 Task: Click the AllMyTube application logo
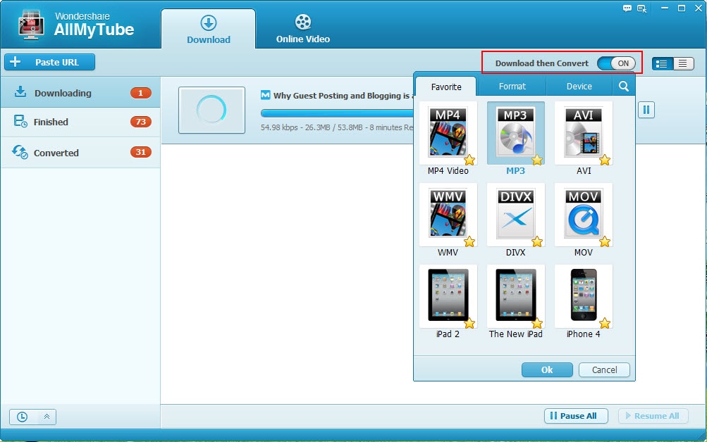point(31,26)
